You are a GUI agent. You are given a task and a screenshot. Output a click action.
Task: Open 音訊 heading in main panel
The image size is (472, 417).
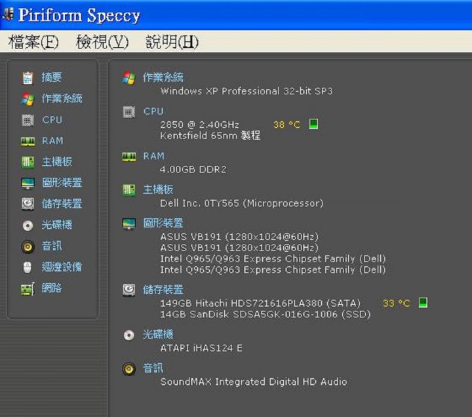(x=153, y=368)
